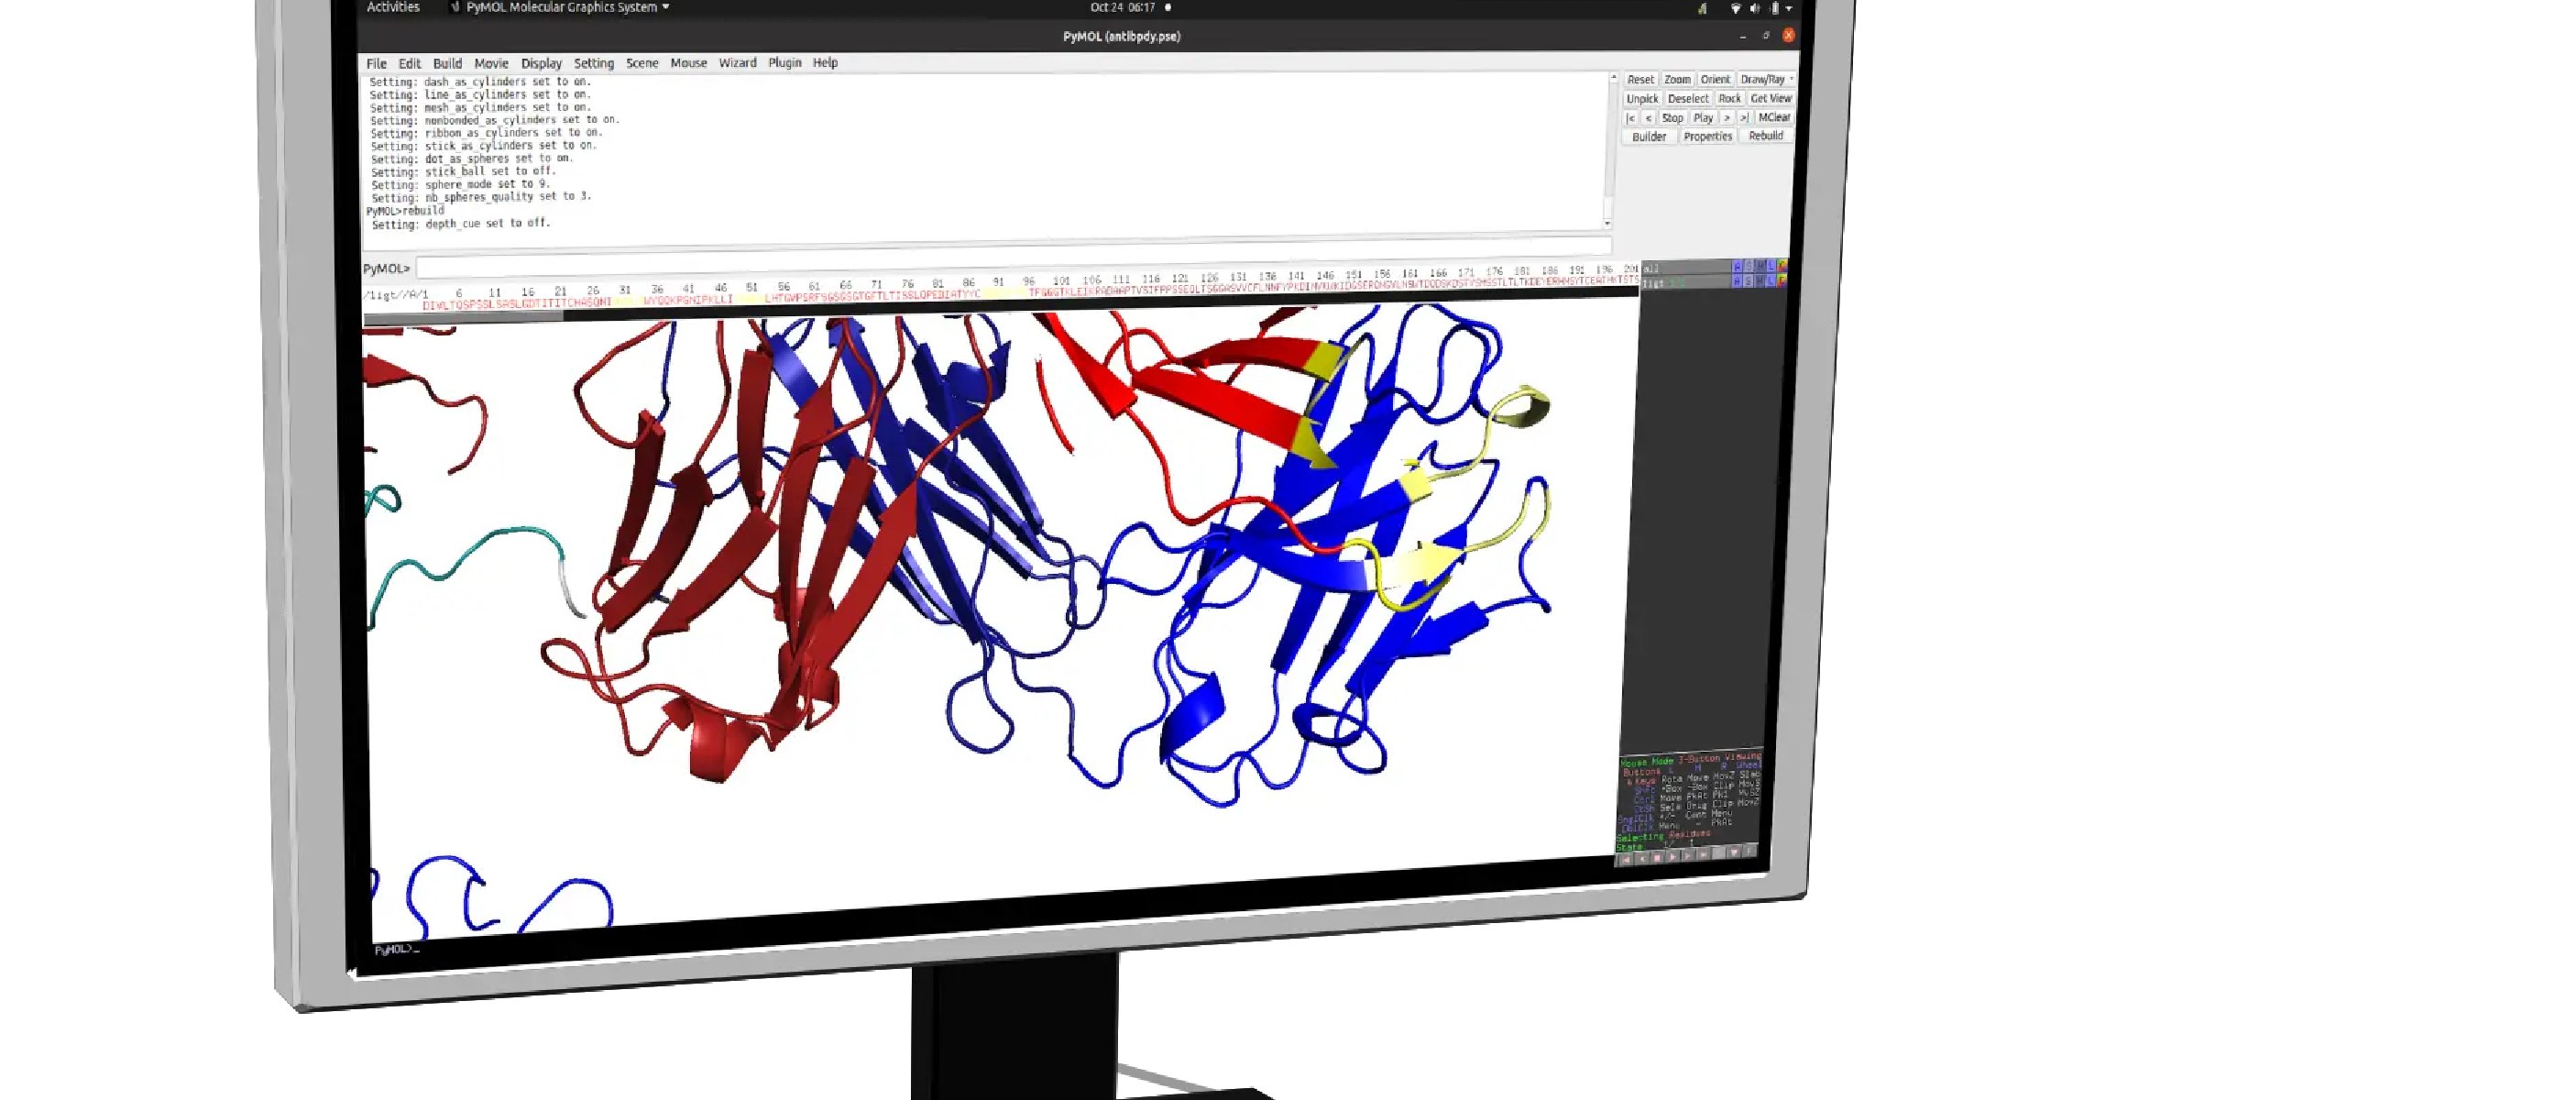Expand the Draw/Ray dropdown arrow
The height and width of the screenshot is (1100, 2566).
coord(1791,79)
